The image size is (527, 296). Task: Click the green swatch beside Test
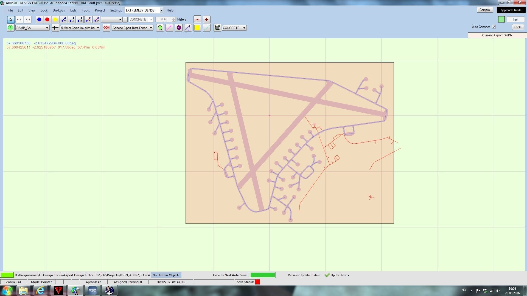pos(501,19)
